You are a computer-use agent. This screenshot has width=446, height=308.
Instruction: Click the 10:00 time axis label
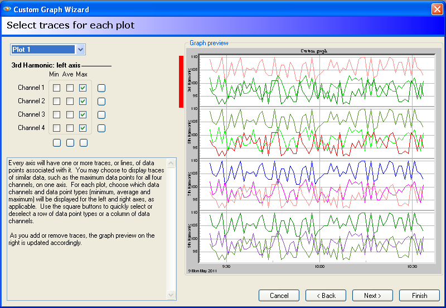pos(319,267)
